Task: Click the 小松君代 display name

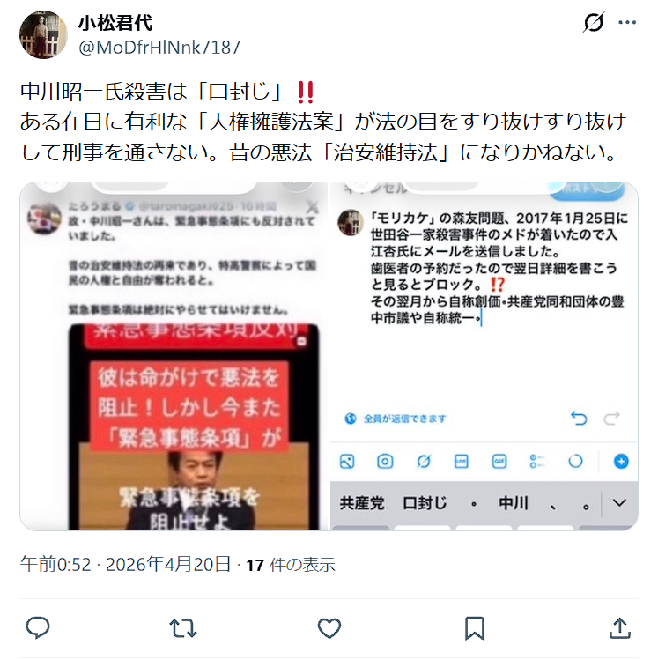Action: [x=115, y=22]
